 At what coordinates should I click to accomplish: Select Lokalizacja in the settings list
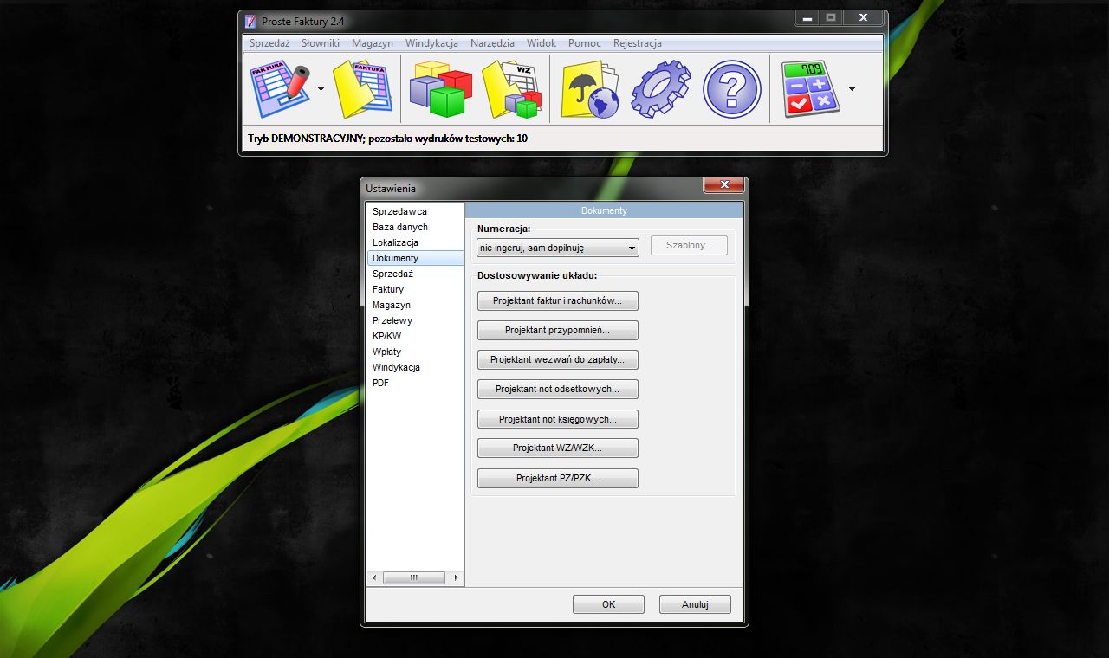coord(415,242)
